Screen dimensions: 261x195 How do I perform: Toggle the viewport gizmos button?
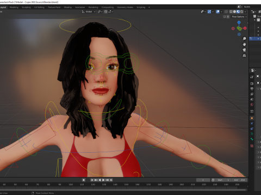click(x=209, y=11)
